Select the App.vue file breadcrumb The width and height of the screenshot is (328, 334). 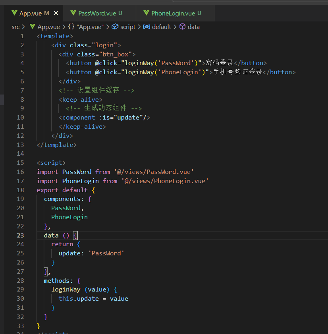(x=48, y=27)
